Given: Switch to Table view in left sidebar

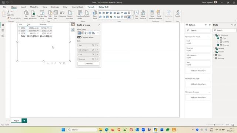Looking at the screenshot, I should 3,30.
